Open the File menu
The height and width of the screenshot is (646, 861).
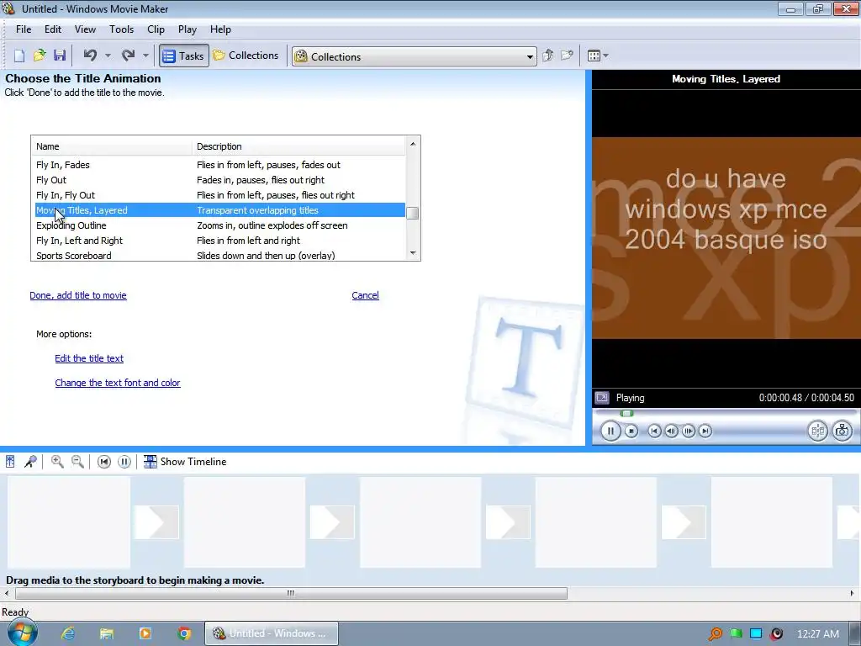point(23,29)
